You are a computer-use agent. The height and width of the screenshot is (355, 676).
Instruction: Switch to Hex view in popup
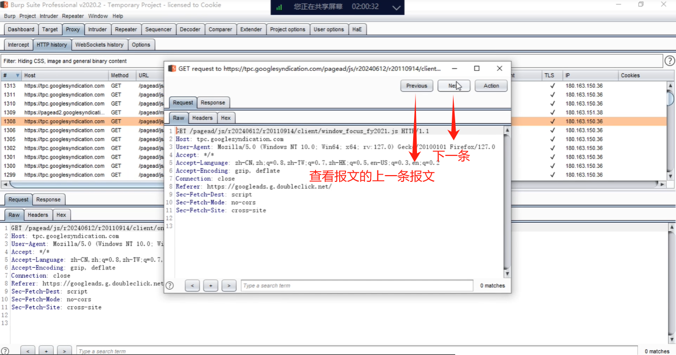(226, 118)
